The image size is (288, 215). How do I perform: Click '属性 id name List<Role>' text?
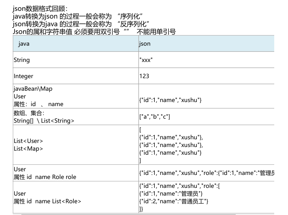click(x=47, y=201)
